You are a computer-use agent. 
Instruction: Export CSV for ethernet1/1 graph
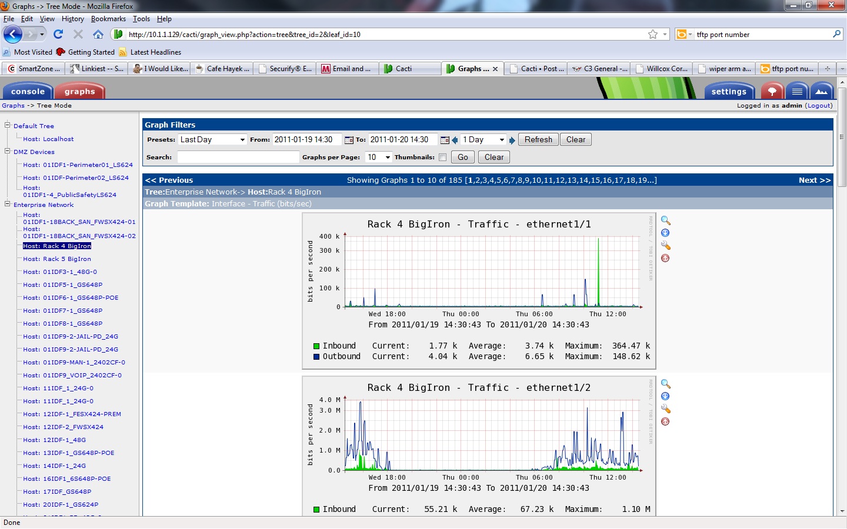tap(665, 233)
